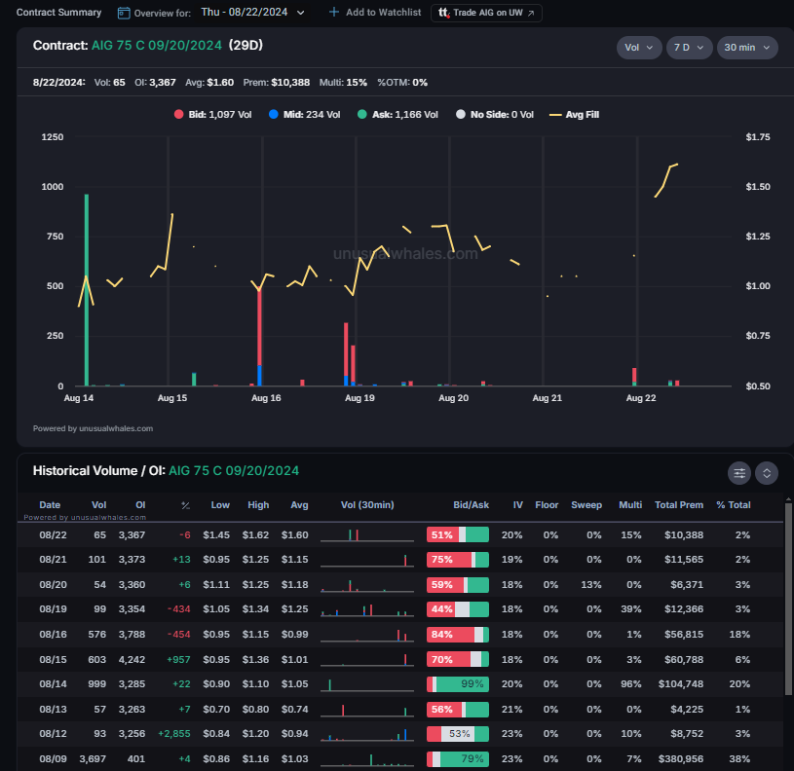
Task: Click the tt logo on Trade AIG button
Action: point(443,13)
